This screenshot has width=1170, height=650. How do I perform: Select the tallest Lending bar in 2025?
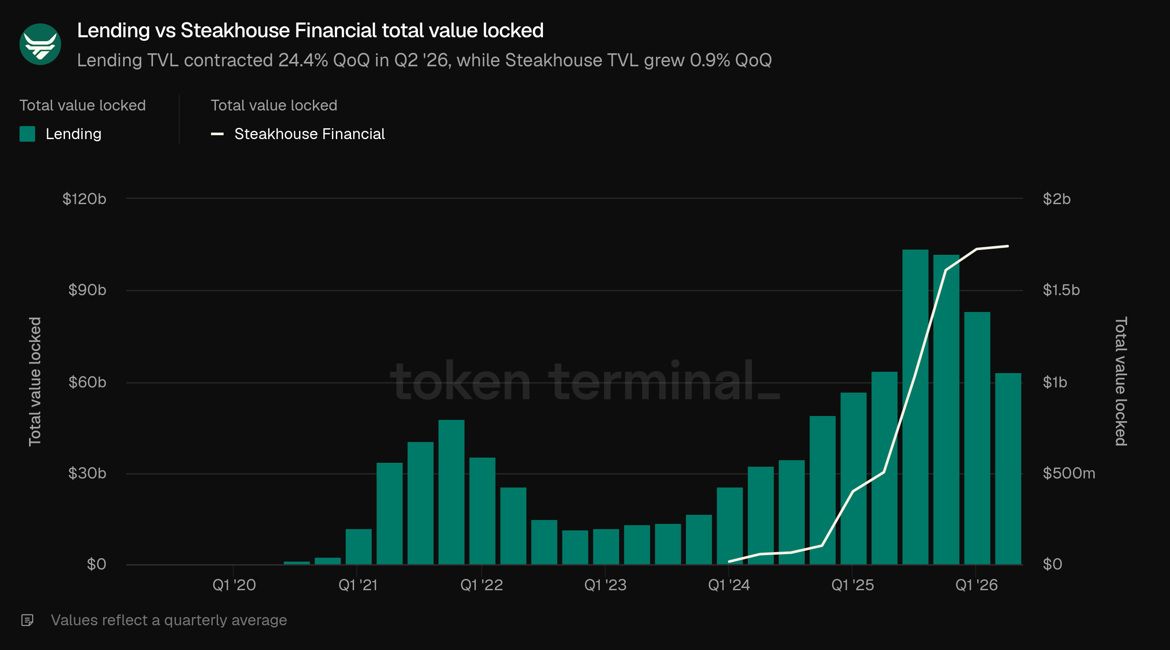point(915,407)
